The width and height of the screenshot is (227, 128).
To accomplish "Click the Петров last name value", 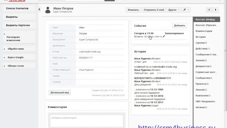I will 83,33.
